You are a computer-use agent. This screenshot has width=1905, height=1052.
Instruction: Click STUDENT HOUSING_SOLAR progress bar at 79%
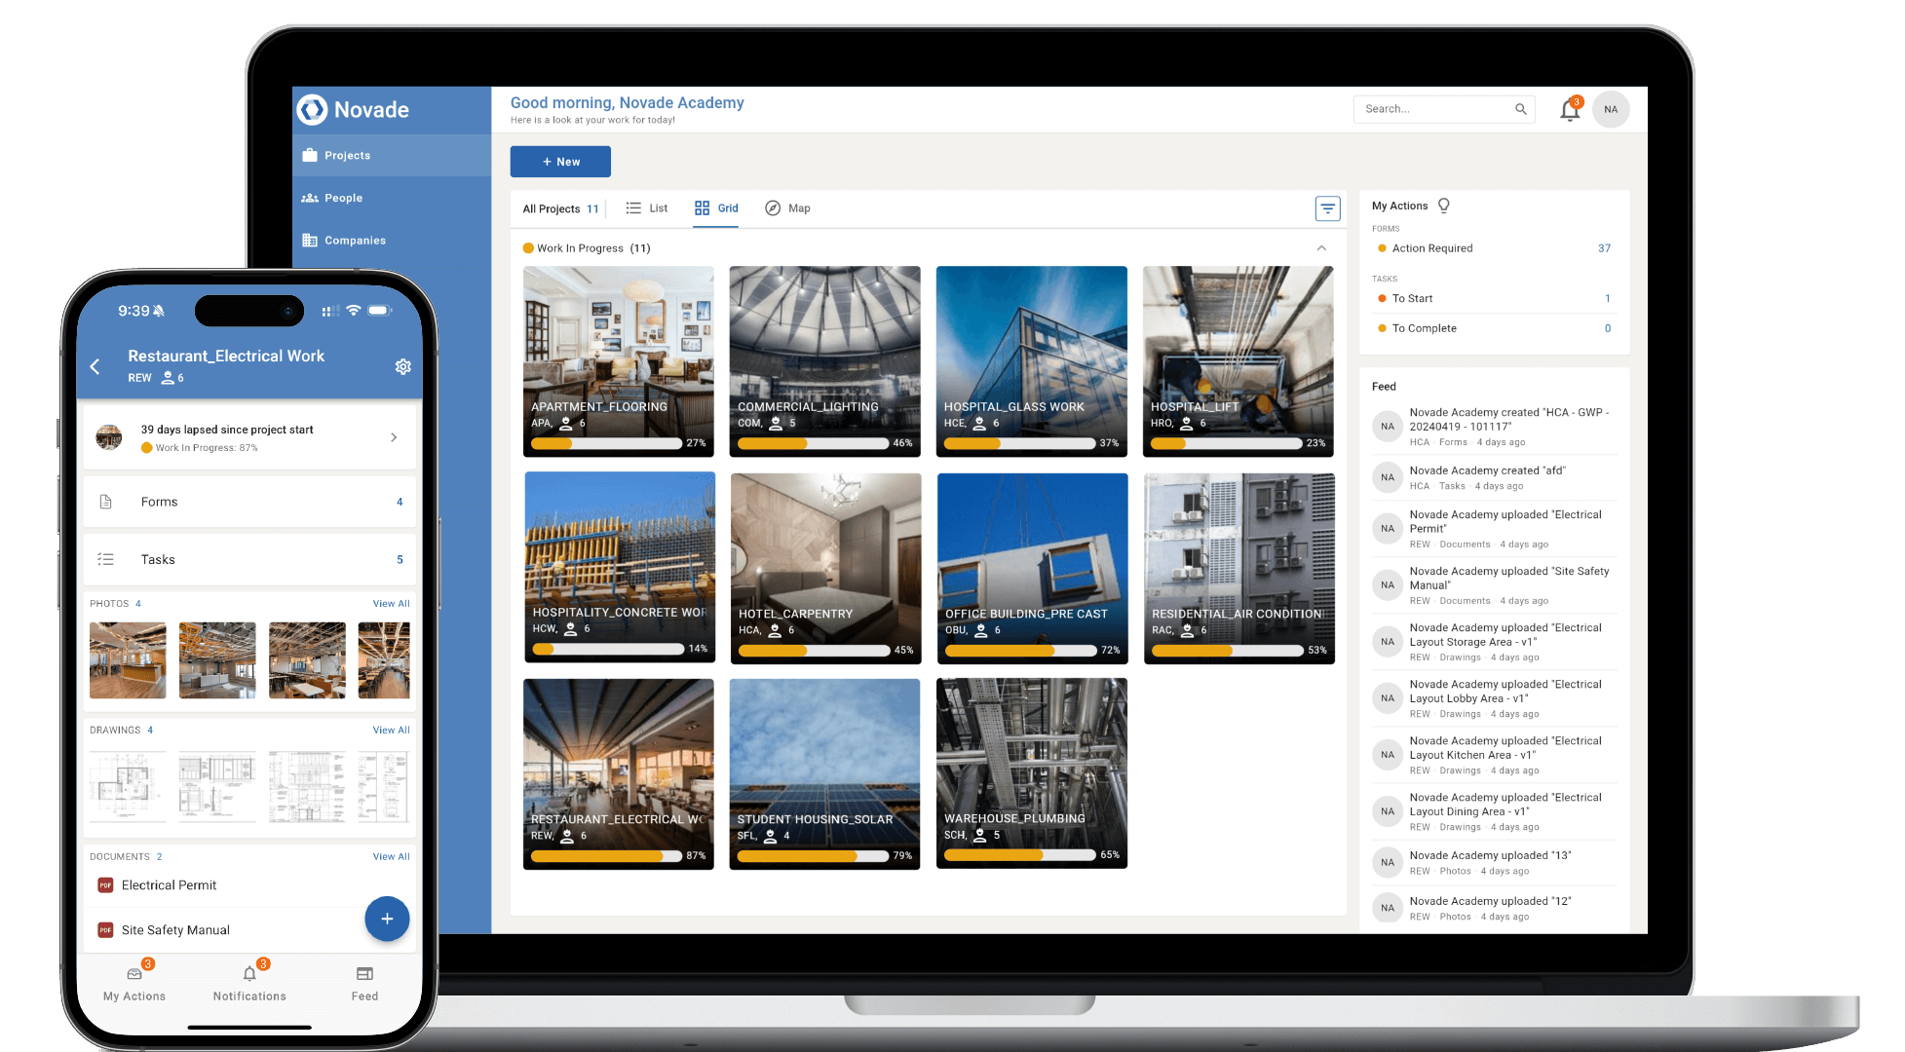[x=813, y=856]
